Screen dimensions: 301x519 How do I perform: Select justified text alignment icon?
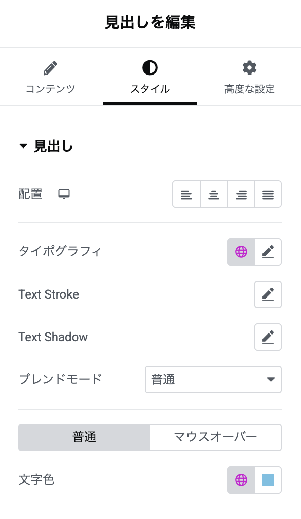[x=268, y=194]
